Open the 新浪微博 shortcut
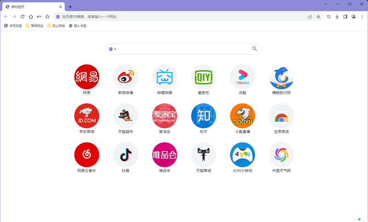The height and width of the screenshot is (222, 368). (x=126, y=77)
